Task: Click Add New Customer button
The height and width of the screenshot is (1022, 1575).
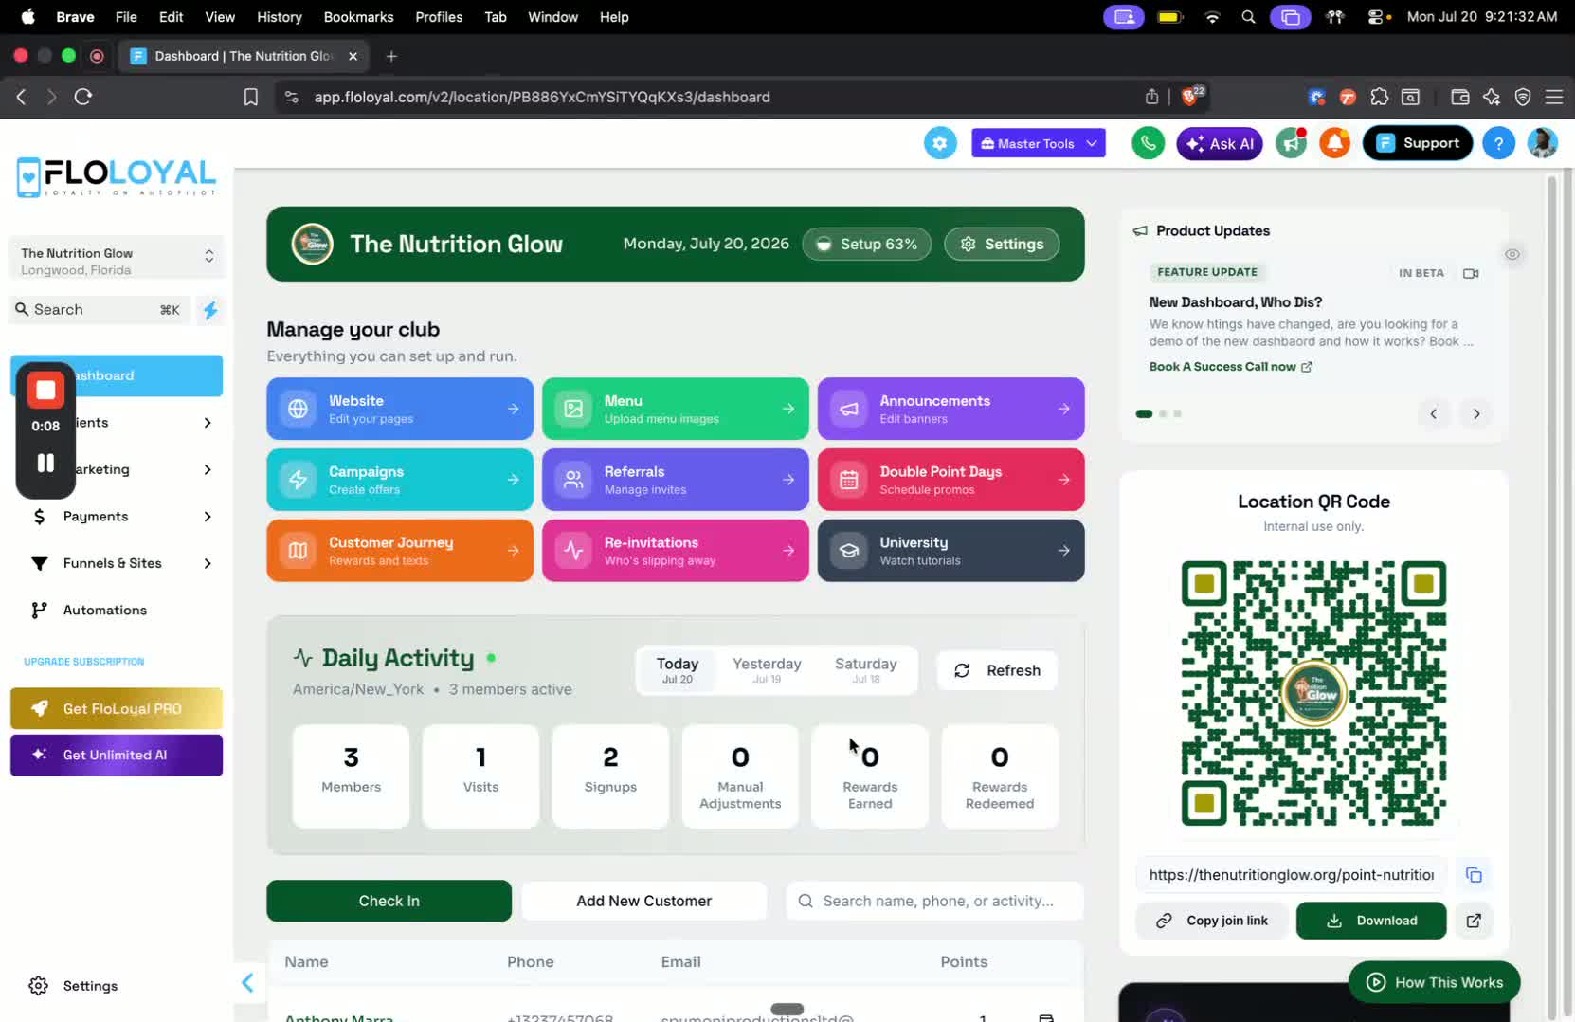Action: 643,901
